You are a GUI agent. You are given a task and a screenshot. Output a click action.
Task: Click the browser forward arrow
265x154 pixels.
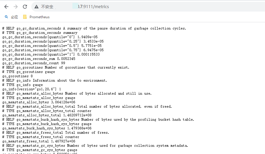16,7
